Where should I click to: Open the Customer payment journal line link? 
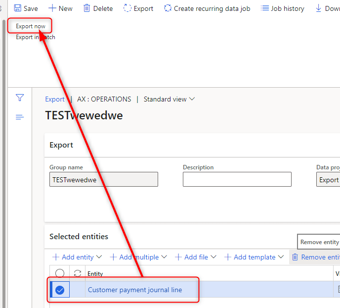pyautogui.click(x=135, y=290)
